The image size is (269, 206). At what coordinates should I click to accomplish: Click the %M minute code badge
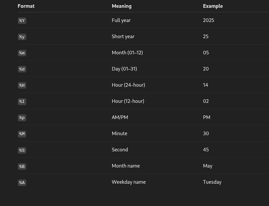coord(22,134)
